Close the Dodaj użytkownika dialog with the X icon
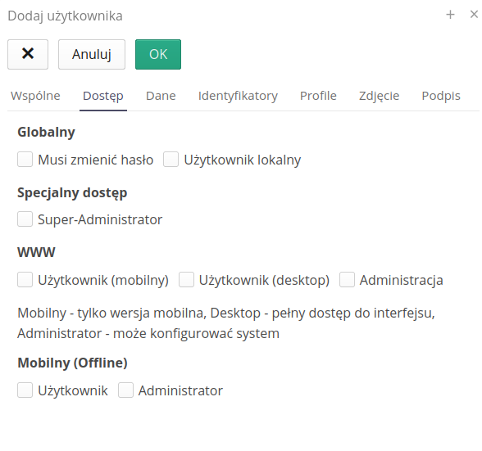 tap(474, 14)
